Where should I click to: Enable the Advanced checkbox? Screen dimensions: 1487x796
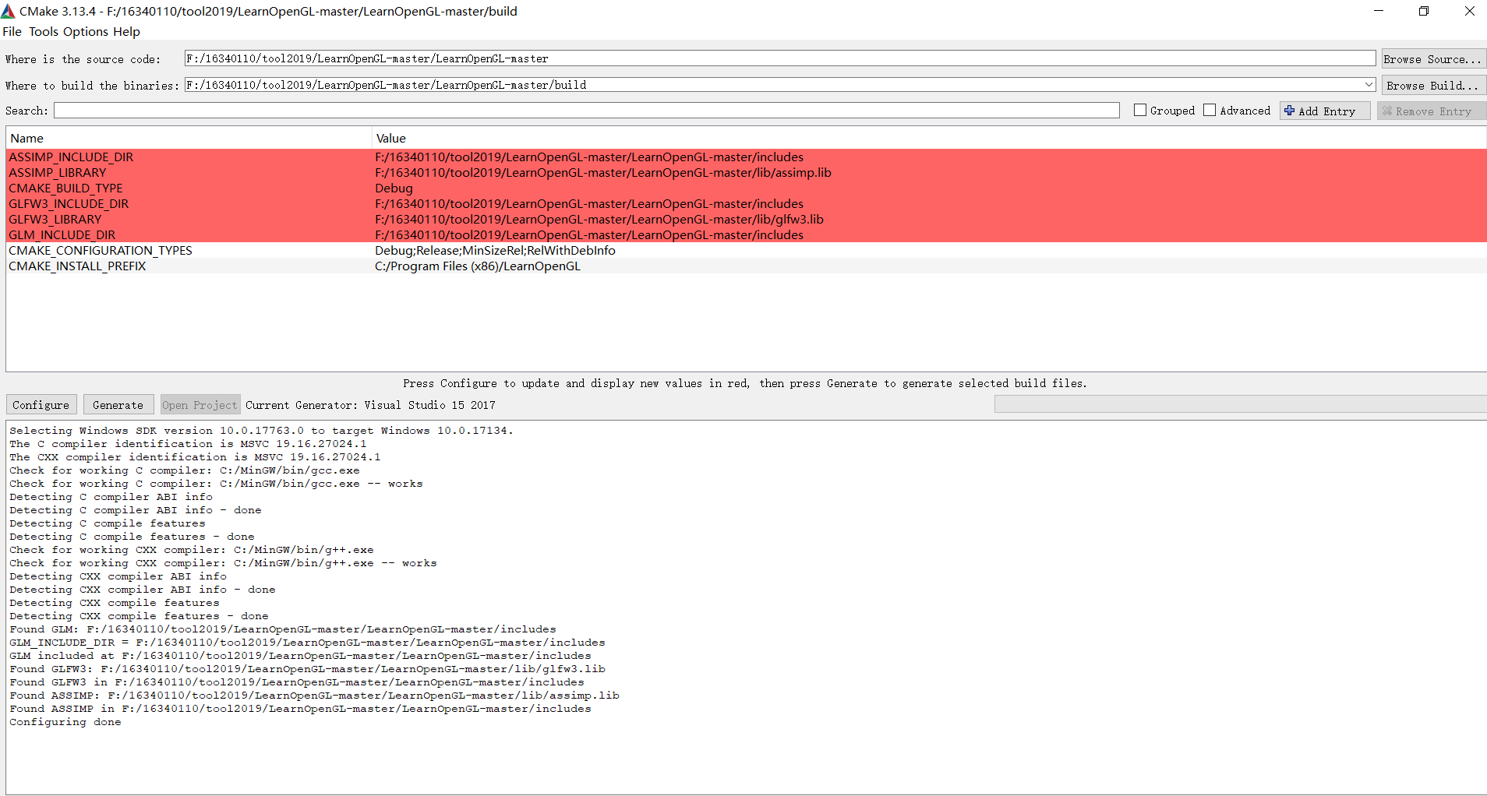click(1210, 111)
